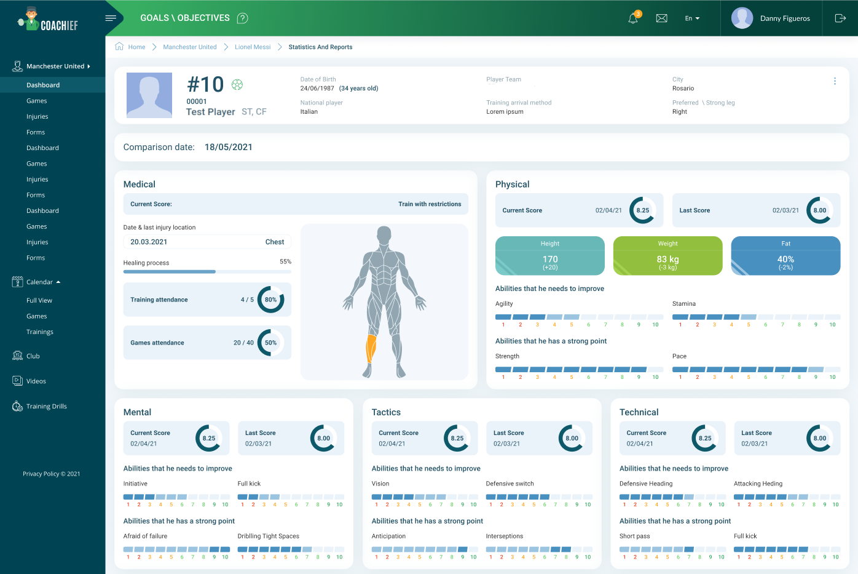Open the mail envelope icon
Screen dimensions: 858x574
tap(661, 18)
